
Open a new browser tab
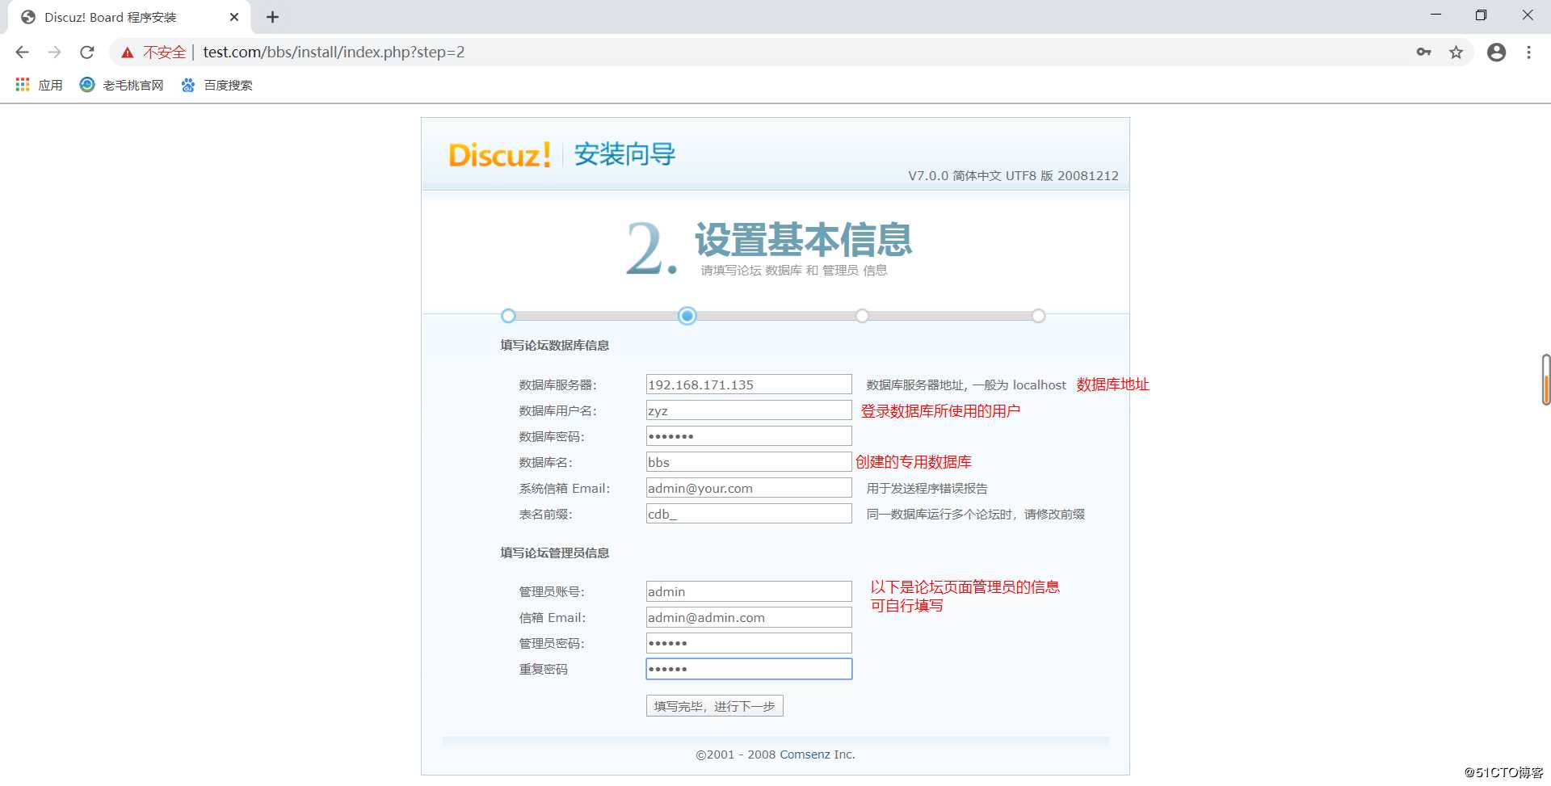(x=272, y=17)
